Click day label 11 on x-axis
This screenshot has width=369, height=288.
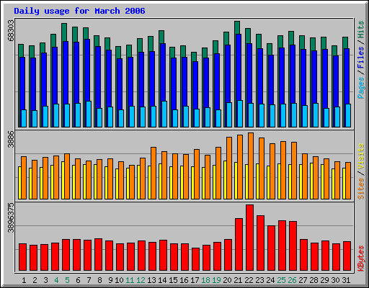pos(130,280)
